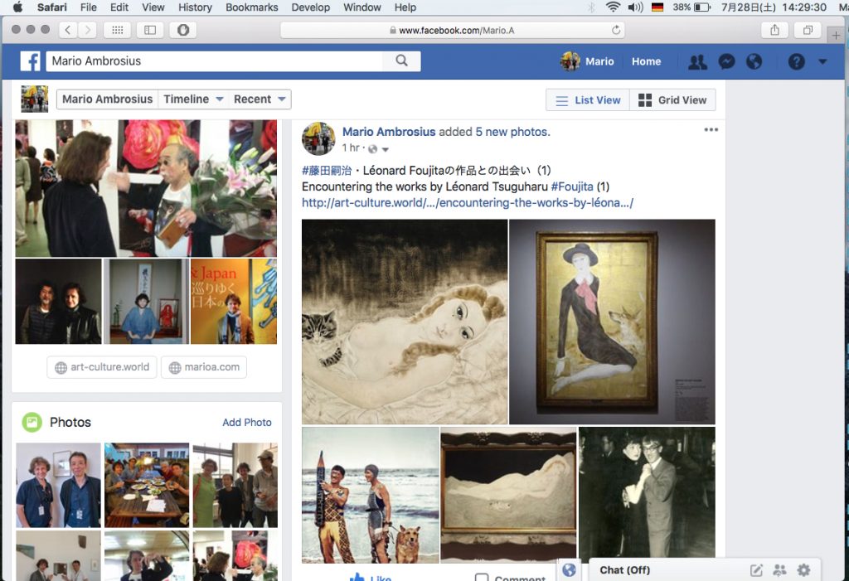Open the Messenger icon
The height and width of the screenshot is (581, 849).
pos(726,61)
